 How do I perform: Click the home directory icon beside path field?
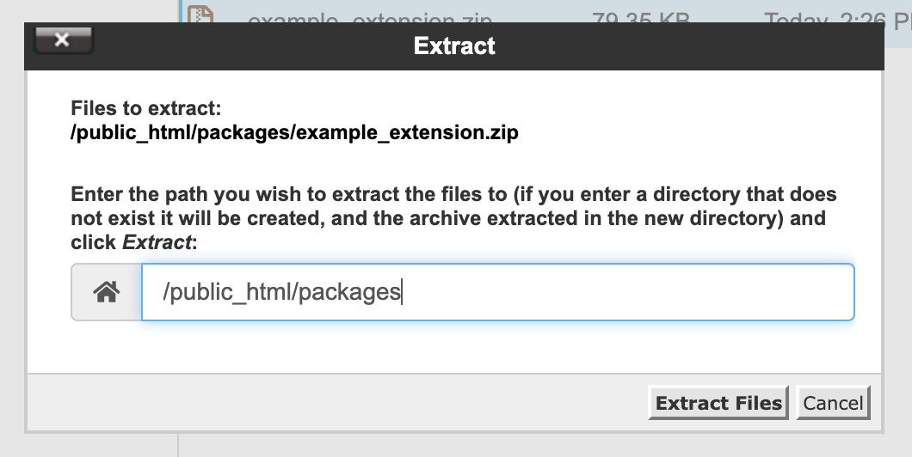tap(107, 291)
